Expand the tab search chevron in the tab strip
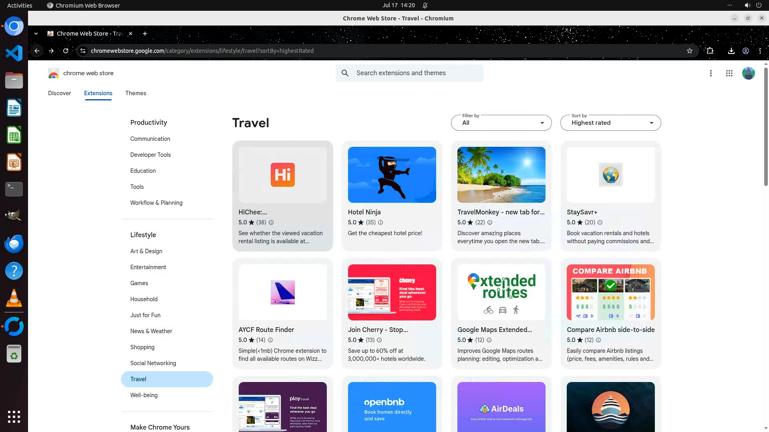769x432 pixels. coord(36,34)
